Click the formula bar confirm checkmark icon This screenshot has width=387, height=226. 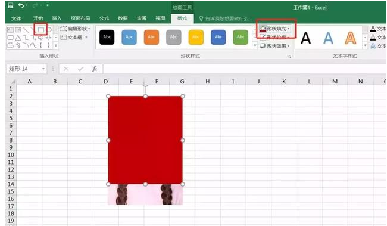(80, 69)
